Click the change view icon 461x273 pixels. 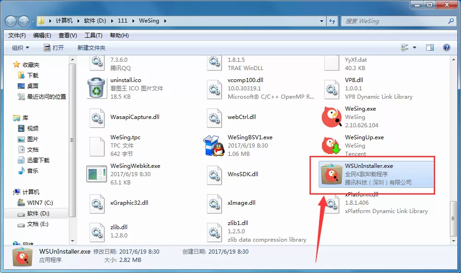[405, 47]
